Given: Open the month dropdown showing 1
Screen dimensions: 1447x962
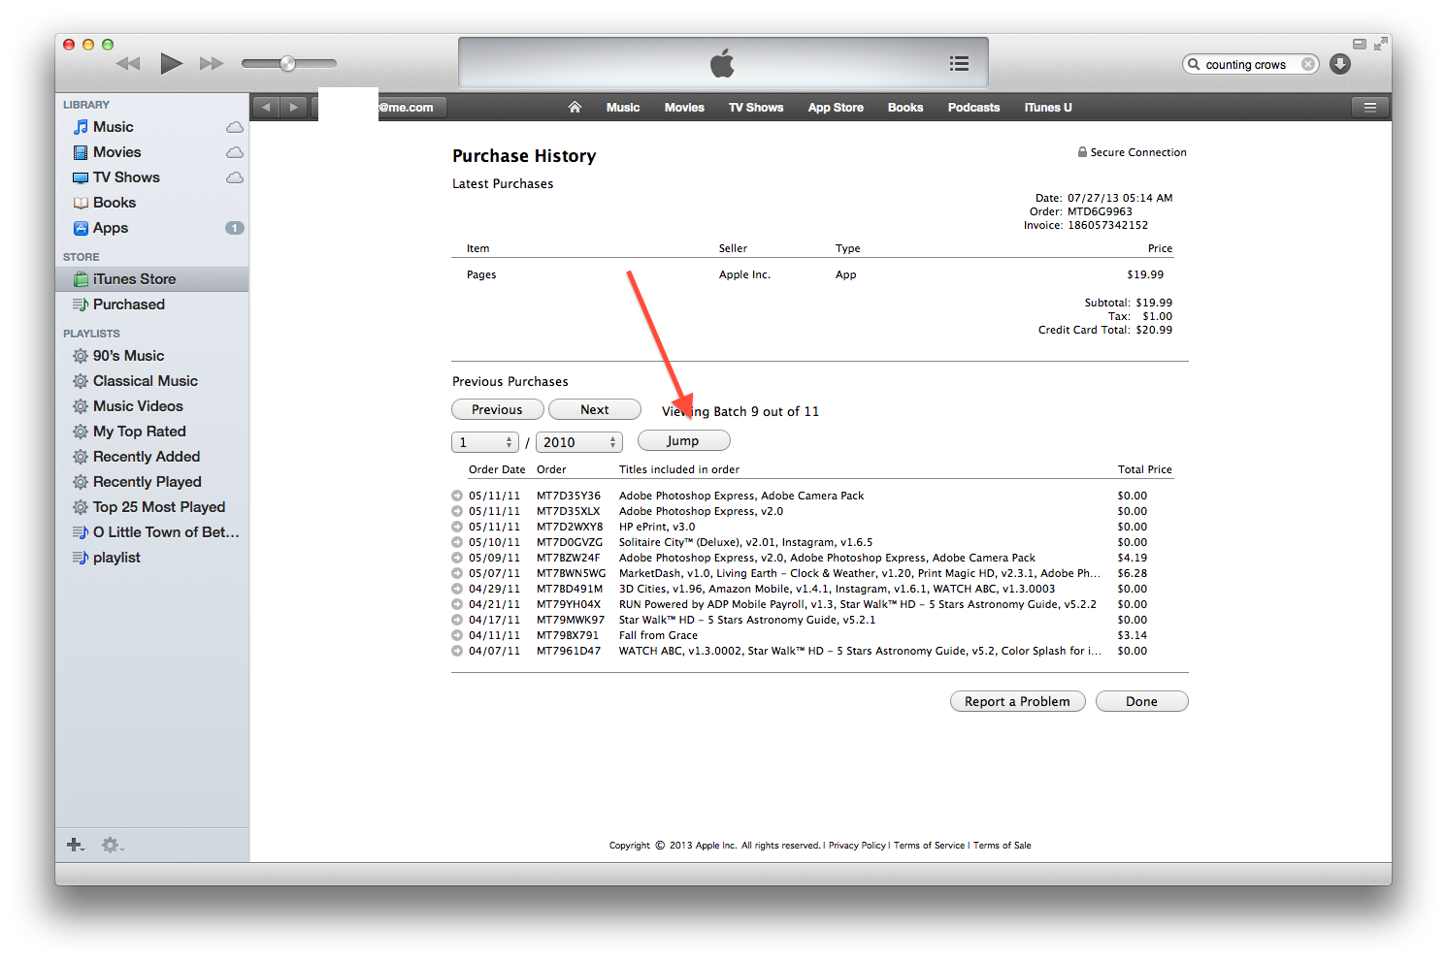Looking at the screenshot, I should tap(485, 442).
